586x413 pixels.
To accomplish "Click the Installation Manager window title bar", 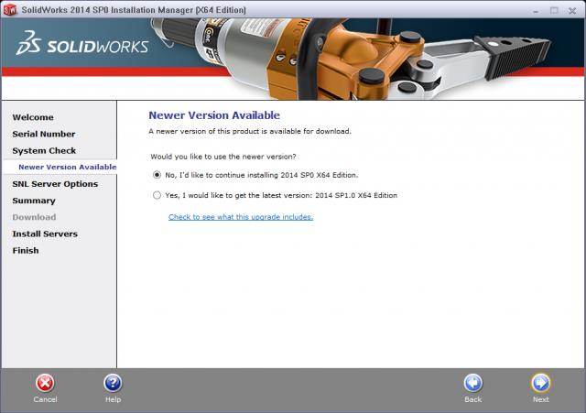I will click(275, 8).
